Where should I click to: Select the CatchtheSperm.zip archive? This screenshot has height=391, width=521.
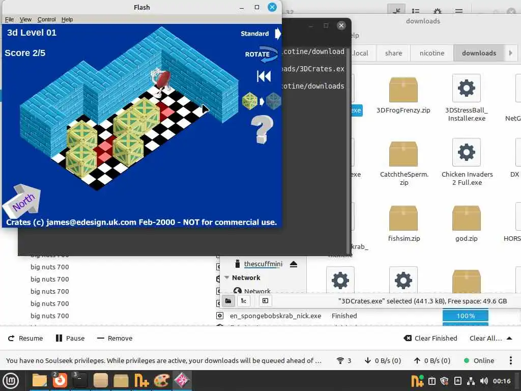pos(403,163)
